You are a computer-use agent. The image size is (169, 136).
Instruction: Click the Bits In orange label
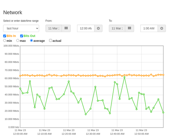pos(11,36)
